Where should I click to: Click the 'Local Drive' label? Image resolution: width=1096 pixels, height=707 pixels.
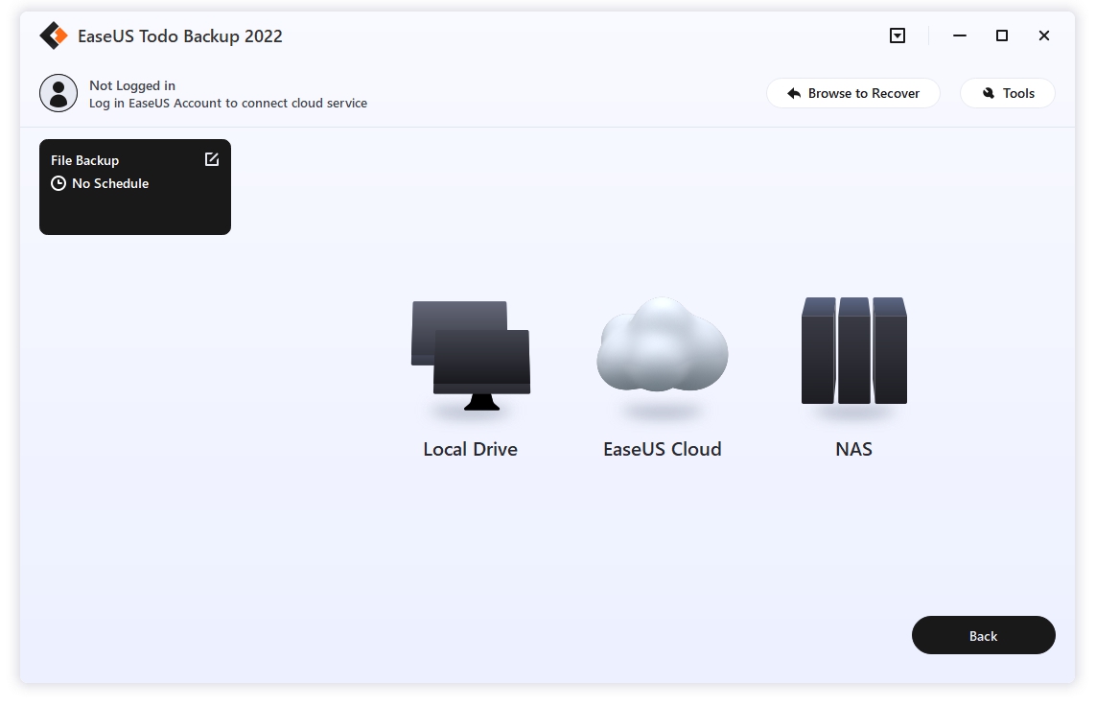point(471,449)
